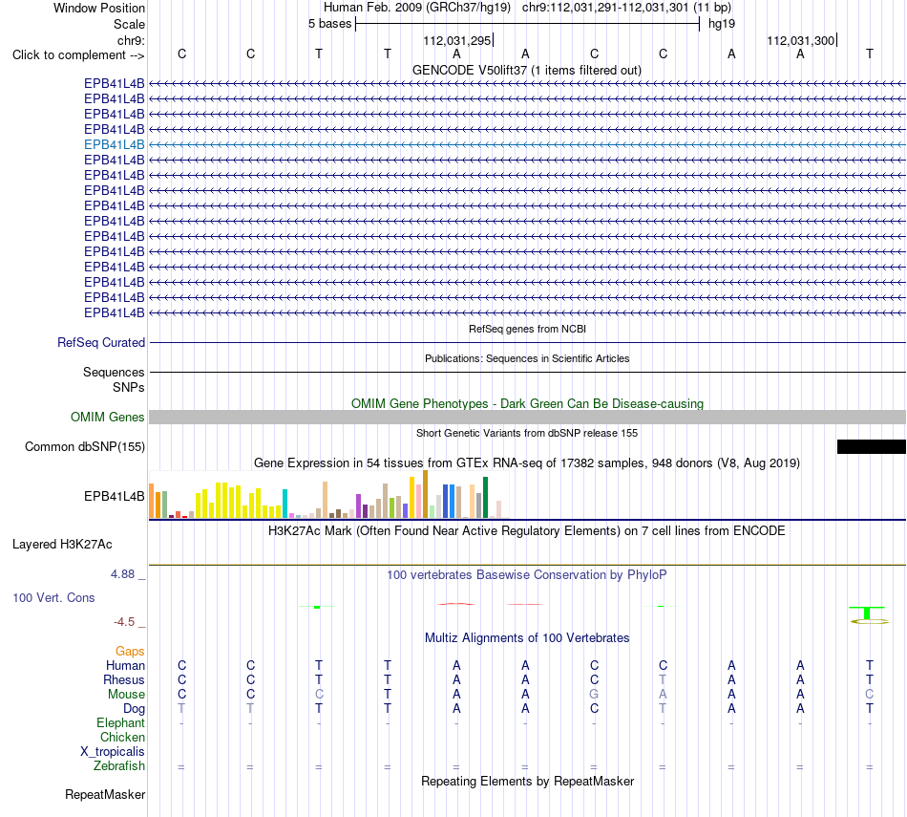
Task: Click the Mouse alignment row label
Action: tap(126, 695)
